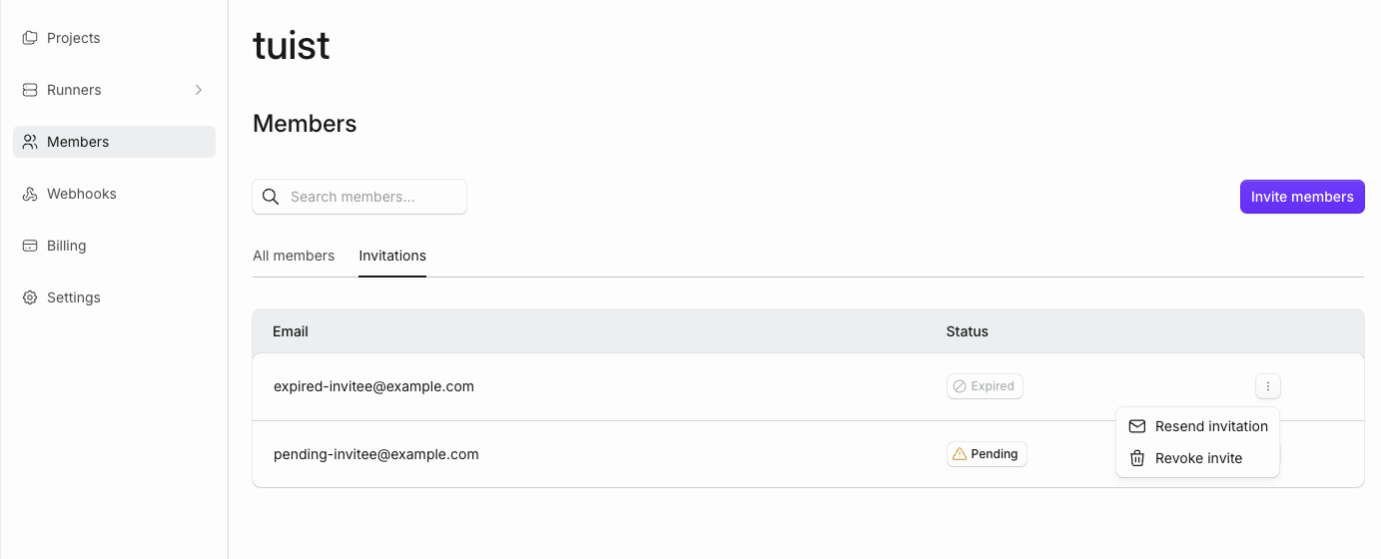Open Projects from the sidebar
The height and width of the screenshot is (559, 1381).
(x=114, y=38)
